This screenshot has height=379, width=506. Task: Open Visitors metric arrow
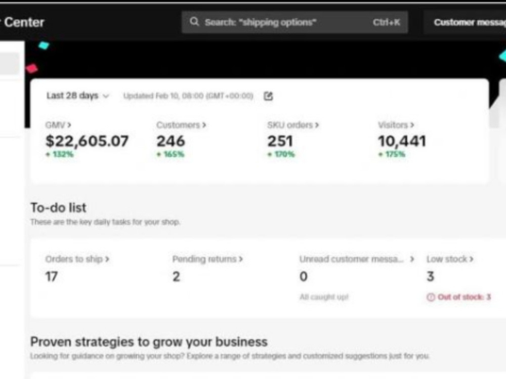pyautogui.click(x=412, y=125)
